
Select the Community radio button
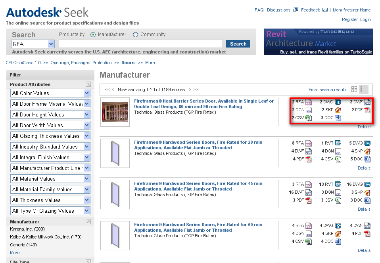(136, 35)
